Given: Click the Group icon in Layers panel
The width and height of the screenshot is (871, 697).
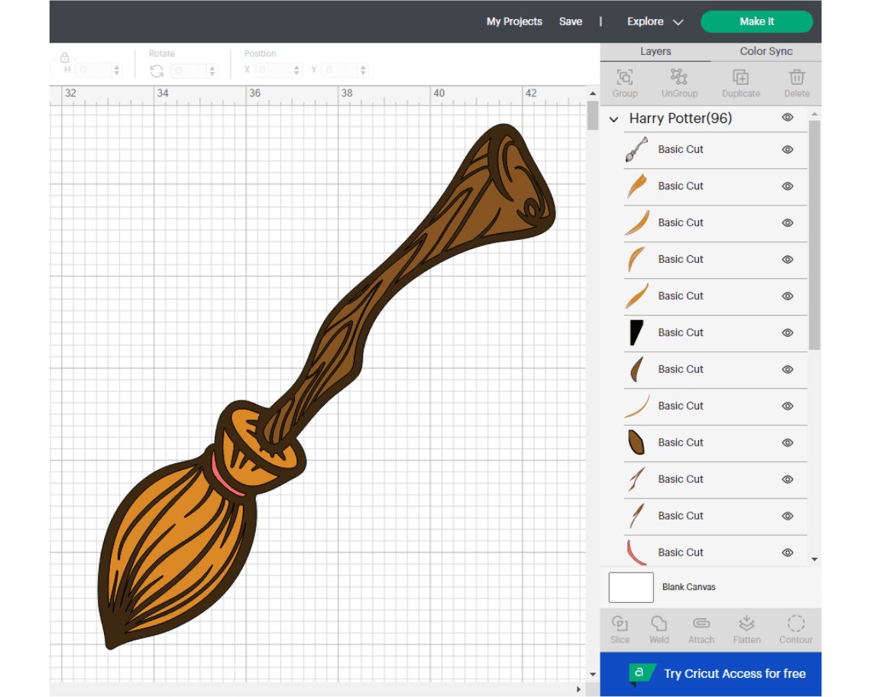Looking at the screenshot, I should (624, 78).
